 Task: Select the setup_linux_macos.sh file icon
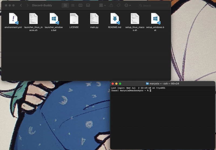(135, 19)
